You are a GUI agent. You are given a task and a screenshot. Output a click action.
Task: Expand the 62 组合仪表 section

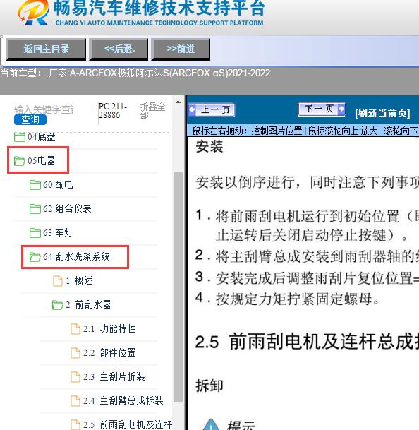point(67,209)
